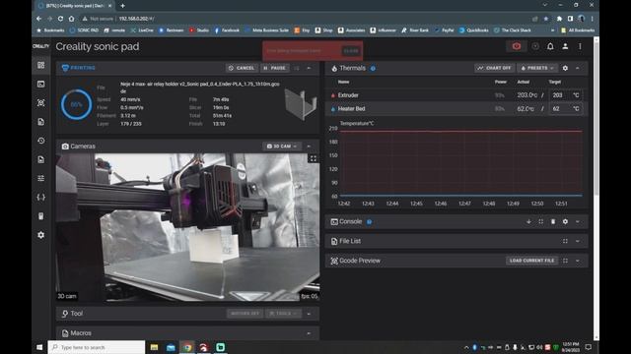Toggle the thermals Chart Off button
This screenshot has width=631, height=354.
click(x=494, y=68)
